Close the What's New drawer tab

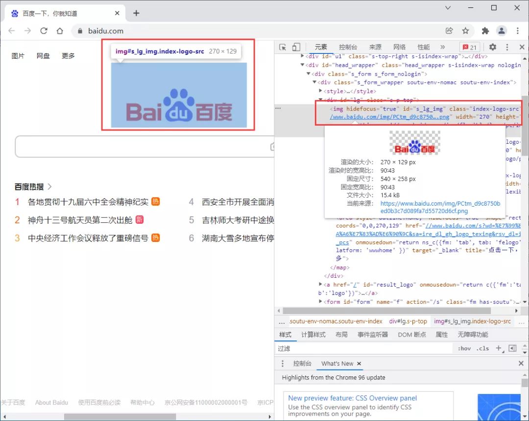[359, 364]
